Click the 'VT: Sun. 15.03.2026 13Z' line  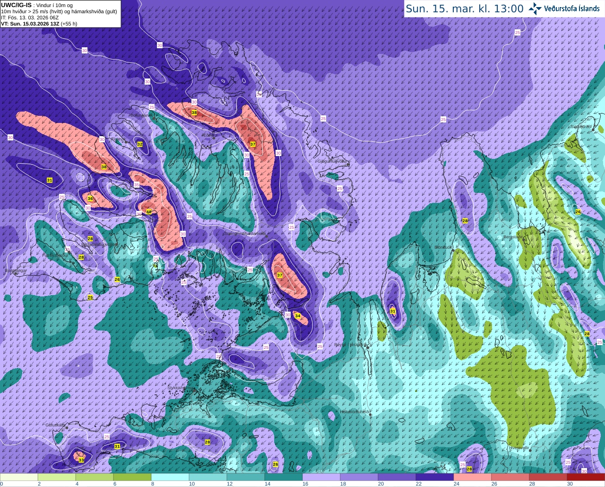(39, 24)
